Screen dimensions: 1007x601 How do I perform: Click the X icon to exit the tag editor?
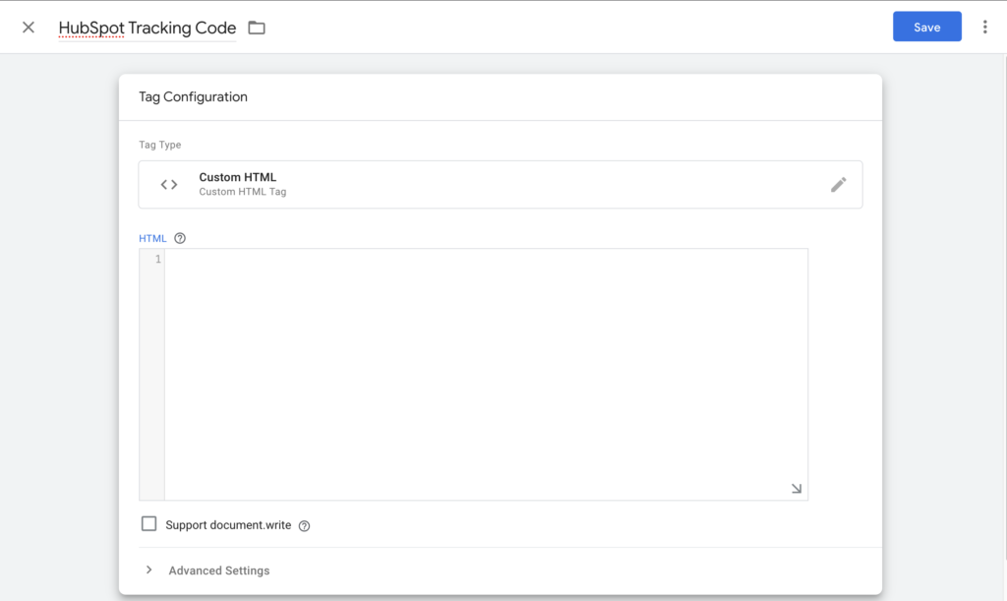27,27
